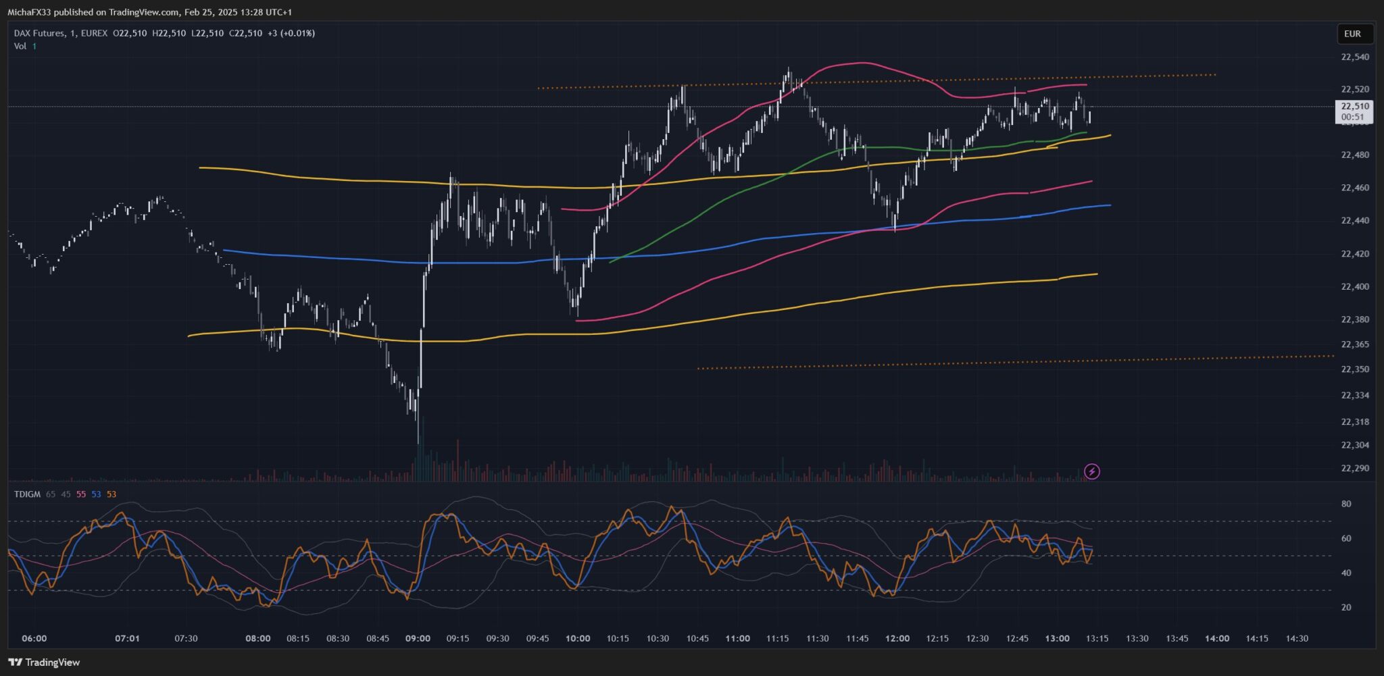1384x676 pixels.
Task: Click the 22,420 price axis label
Action: click(x=1355, y=254)
